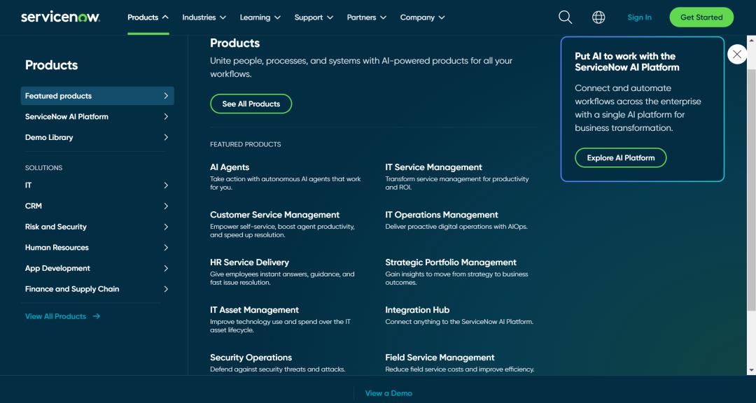Expand the Support nav menu
756x403 pixels.
[x=314, y=17]
